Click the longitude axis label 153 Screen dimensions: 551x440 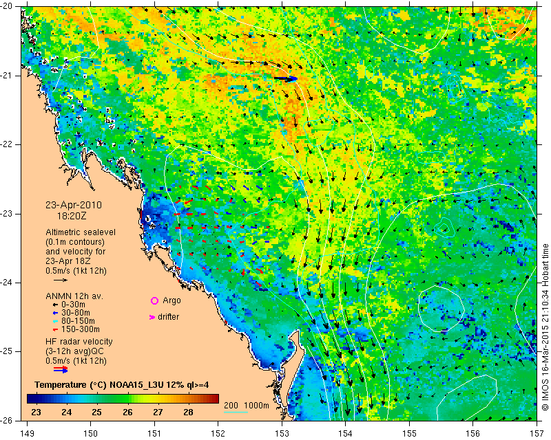coord(282,433)
